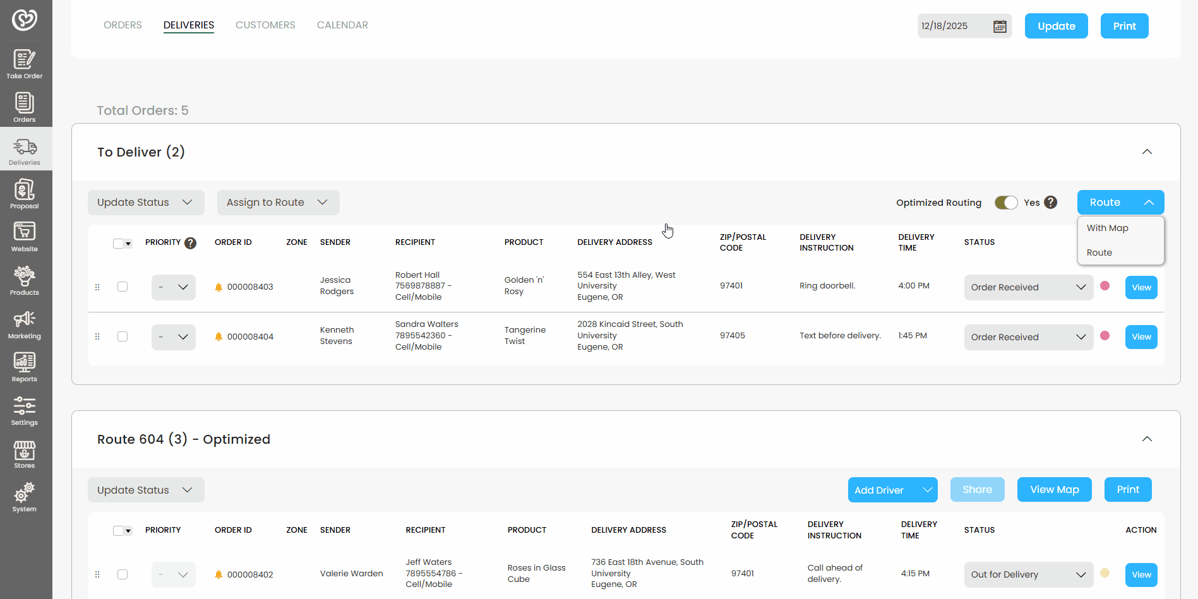Open Stores in sidebar
The image size is (1198, 599).
(25, 454)
